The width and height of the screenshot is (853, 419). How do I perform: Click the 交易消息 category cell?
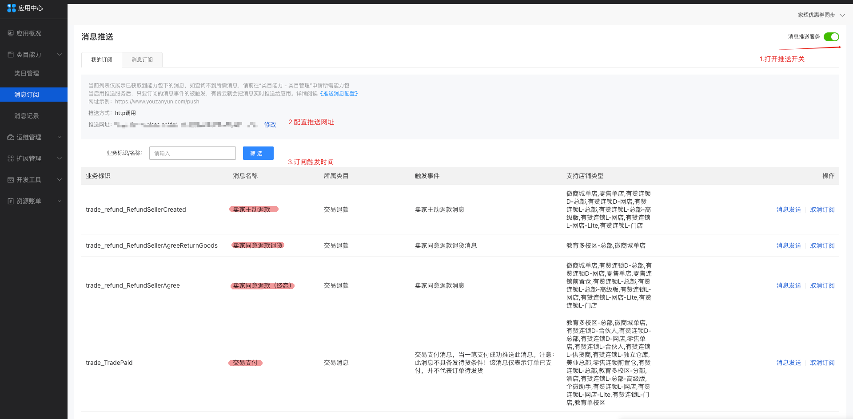336,363
